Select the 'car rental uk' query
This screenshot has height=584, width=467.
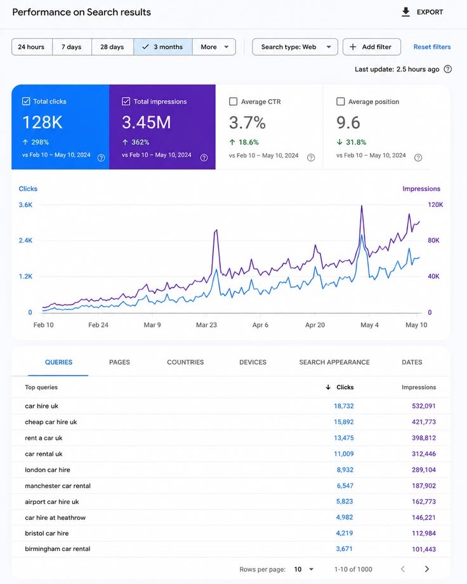coord(44,454)
